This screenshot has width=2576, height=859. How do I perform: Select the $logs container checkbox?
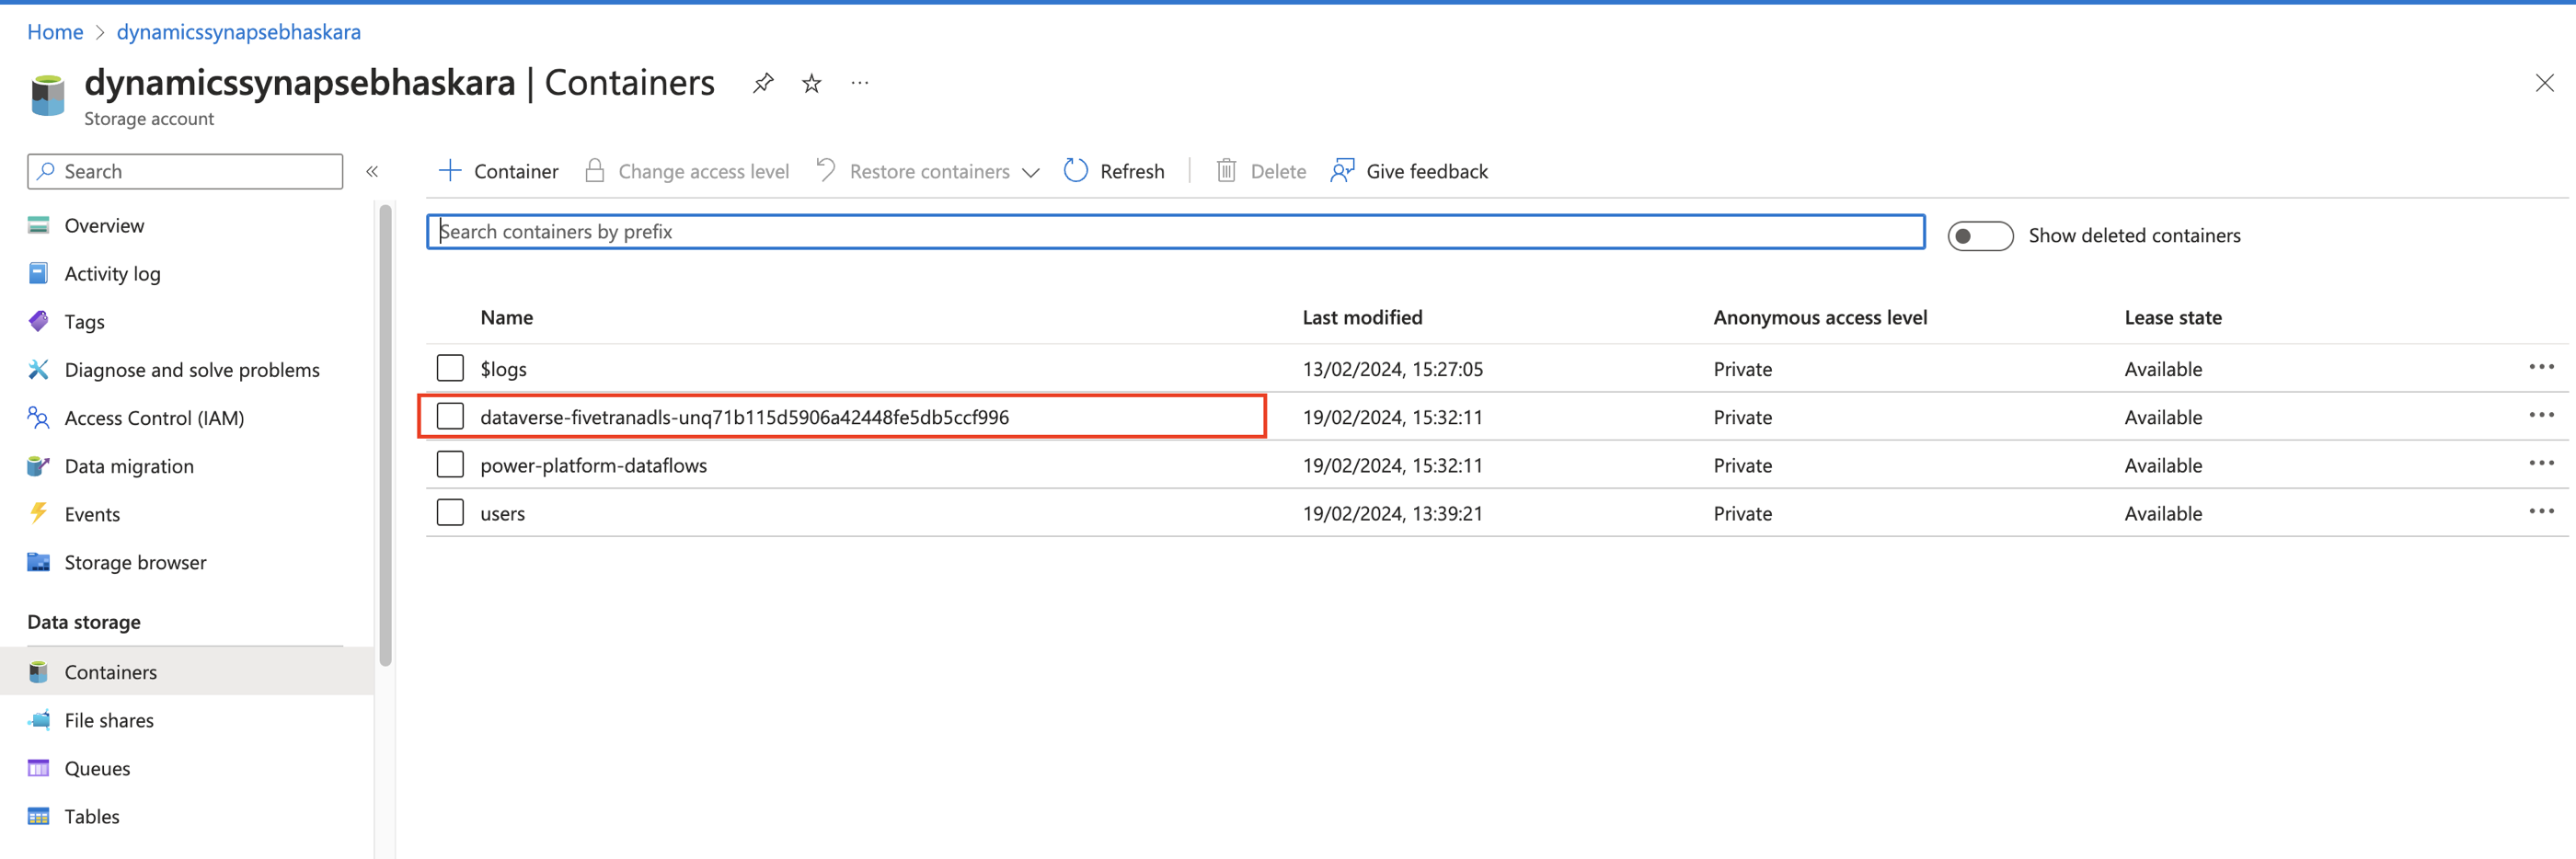point(450,368)
